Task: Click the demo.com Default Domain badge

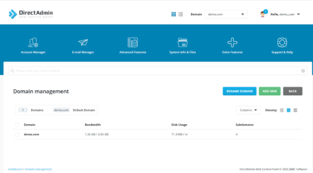Action: coord(61,110)
